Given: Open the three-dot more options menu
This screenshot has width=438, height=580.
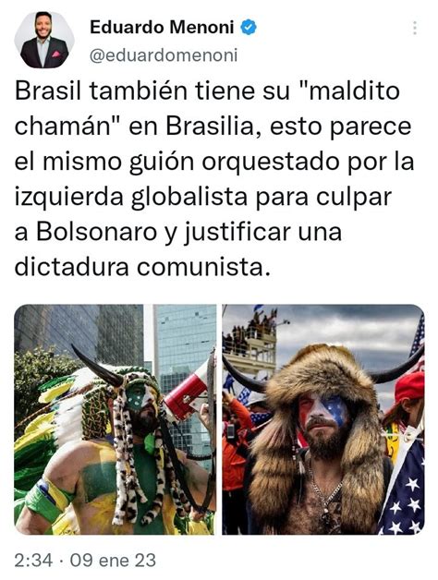Looking at the screenshot, I should [415, 28].
